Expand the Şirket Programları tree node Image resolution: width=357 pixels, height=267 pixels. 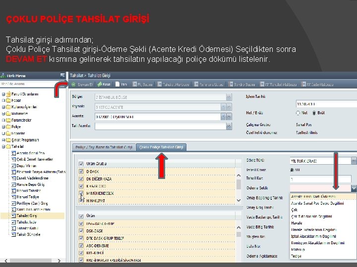point(3,140)
